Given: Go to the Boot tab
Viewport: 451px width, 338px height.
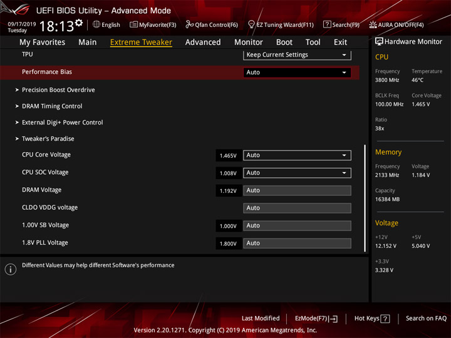Looking at the screenshot, I should [x=284, y=43].
